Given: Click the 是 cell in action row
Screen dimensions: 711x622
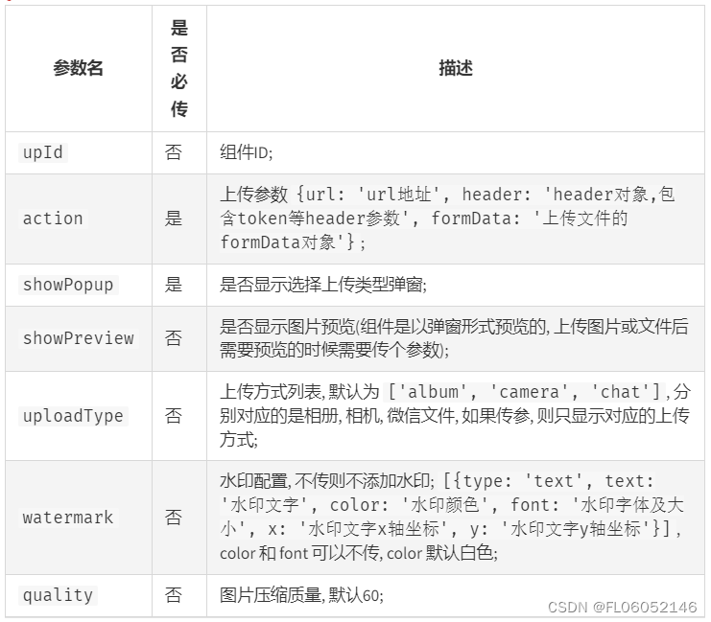Looking at the screenshot, I should pos(174,219).
